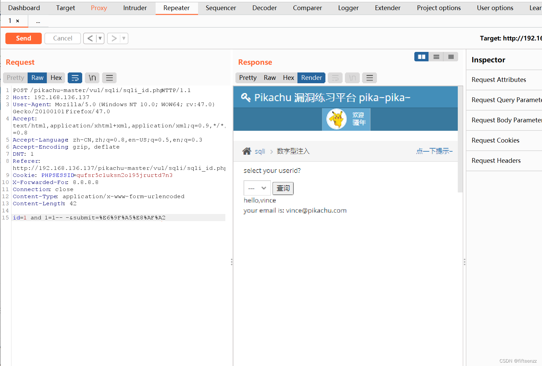
Task: Open the Response panel hamburger menu
Action: 370,78
